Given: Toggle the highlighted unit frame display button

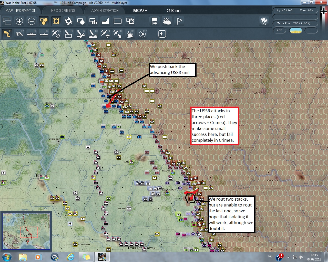Looking at the screenshot, I should [56, 21].
